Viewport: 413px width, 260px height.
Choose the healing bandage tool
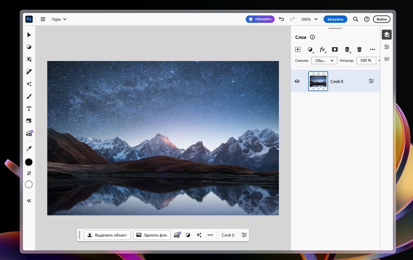[x=29, y=72]
